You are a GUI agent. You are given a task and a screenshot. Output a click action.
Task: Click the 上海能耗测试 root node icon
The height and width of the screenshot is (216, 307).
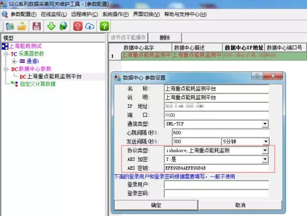coord(5,46)
